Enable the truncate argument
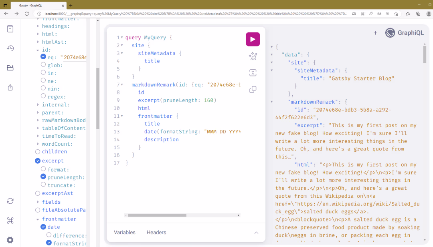The height and width of the screenshot is (247, 433). coord(43,185)
